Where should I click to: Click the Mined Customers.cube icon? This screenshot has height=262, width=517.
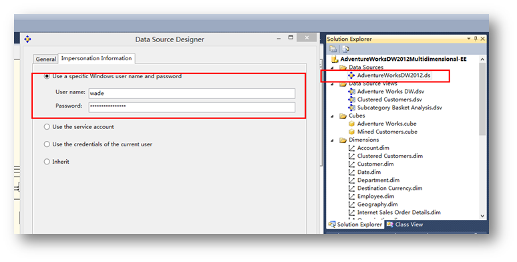point(352,132)
